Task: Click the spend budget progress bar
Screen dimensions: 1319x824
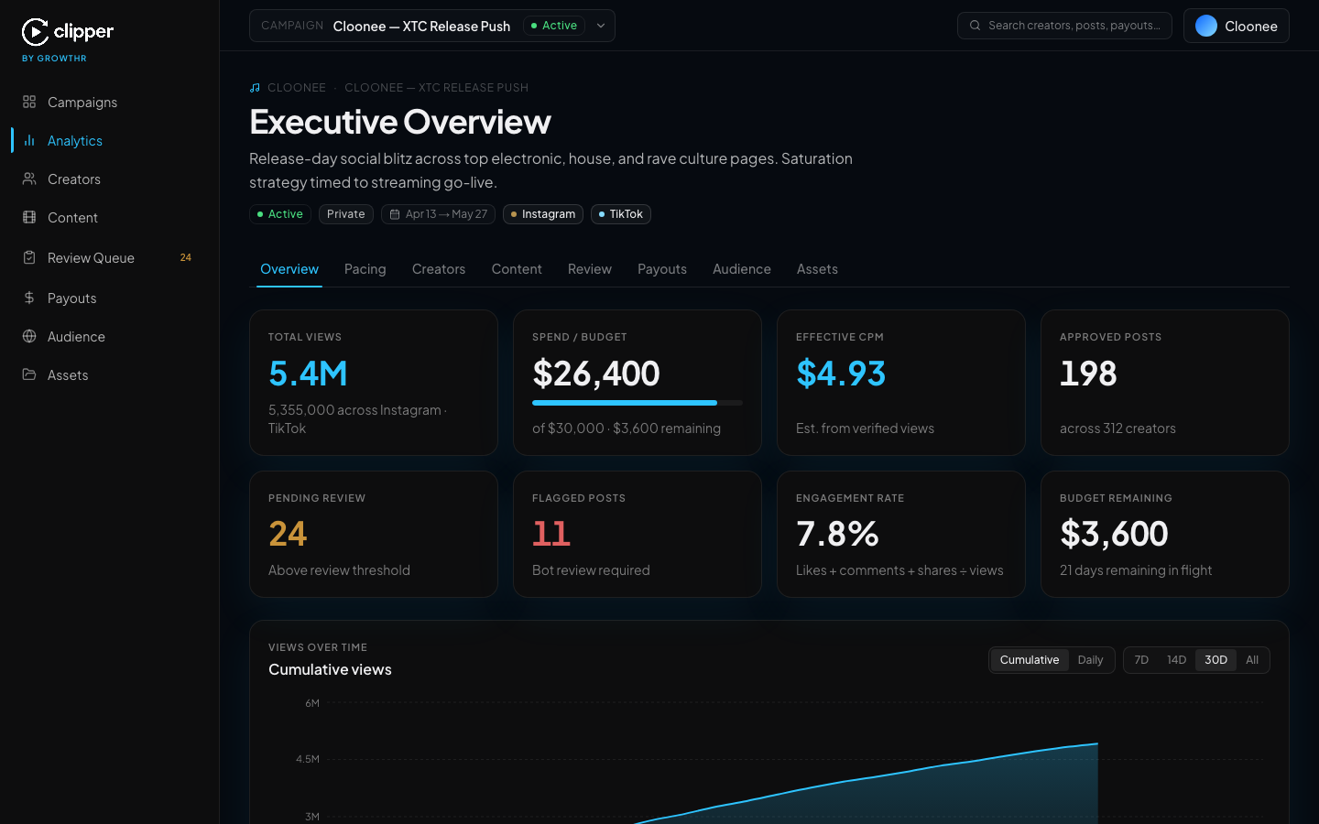Action: 638,403
